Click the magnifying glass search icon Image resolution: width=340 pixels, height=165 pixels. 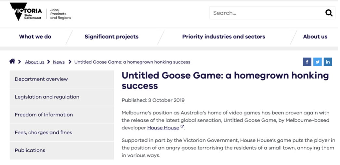[329, 13]
